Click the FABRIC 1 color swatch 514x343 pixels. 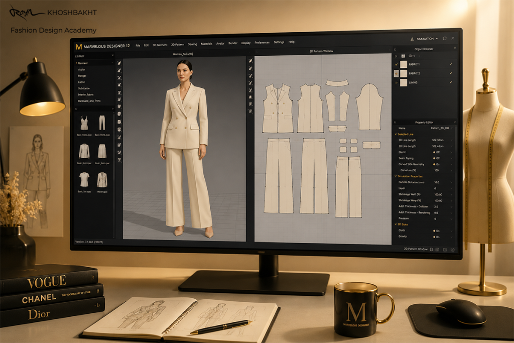(x=404, y=65)
